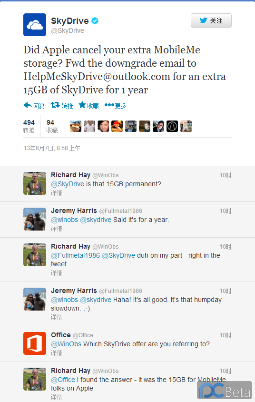Click the reply arrow icon under tweet
This screenshot has width=255, height=402.
pyautogui.click(x=28, y=105)
